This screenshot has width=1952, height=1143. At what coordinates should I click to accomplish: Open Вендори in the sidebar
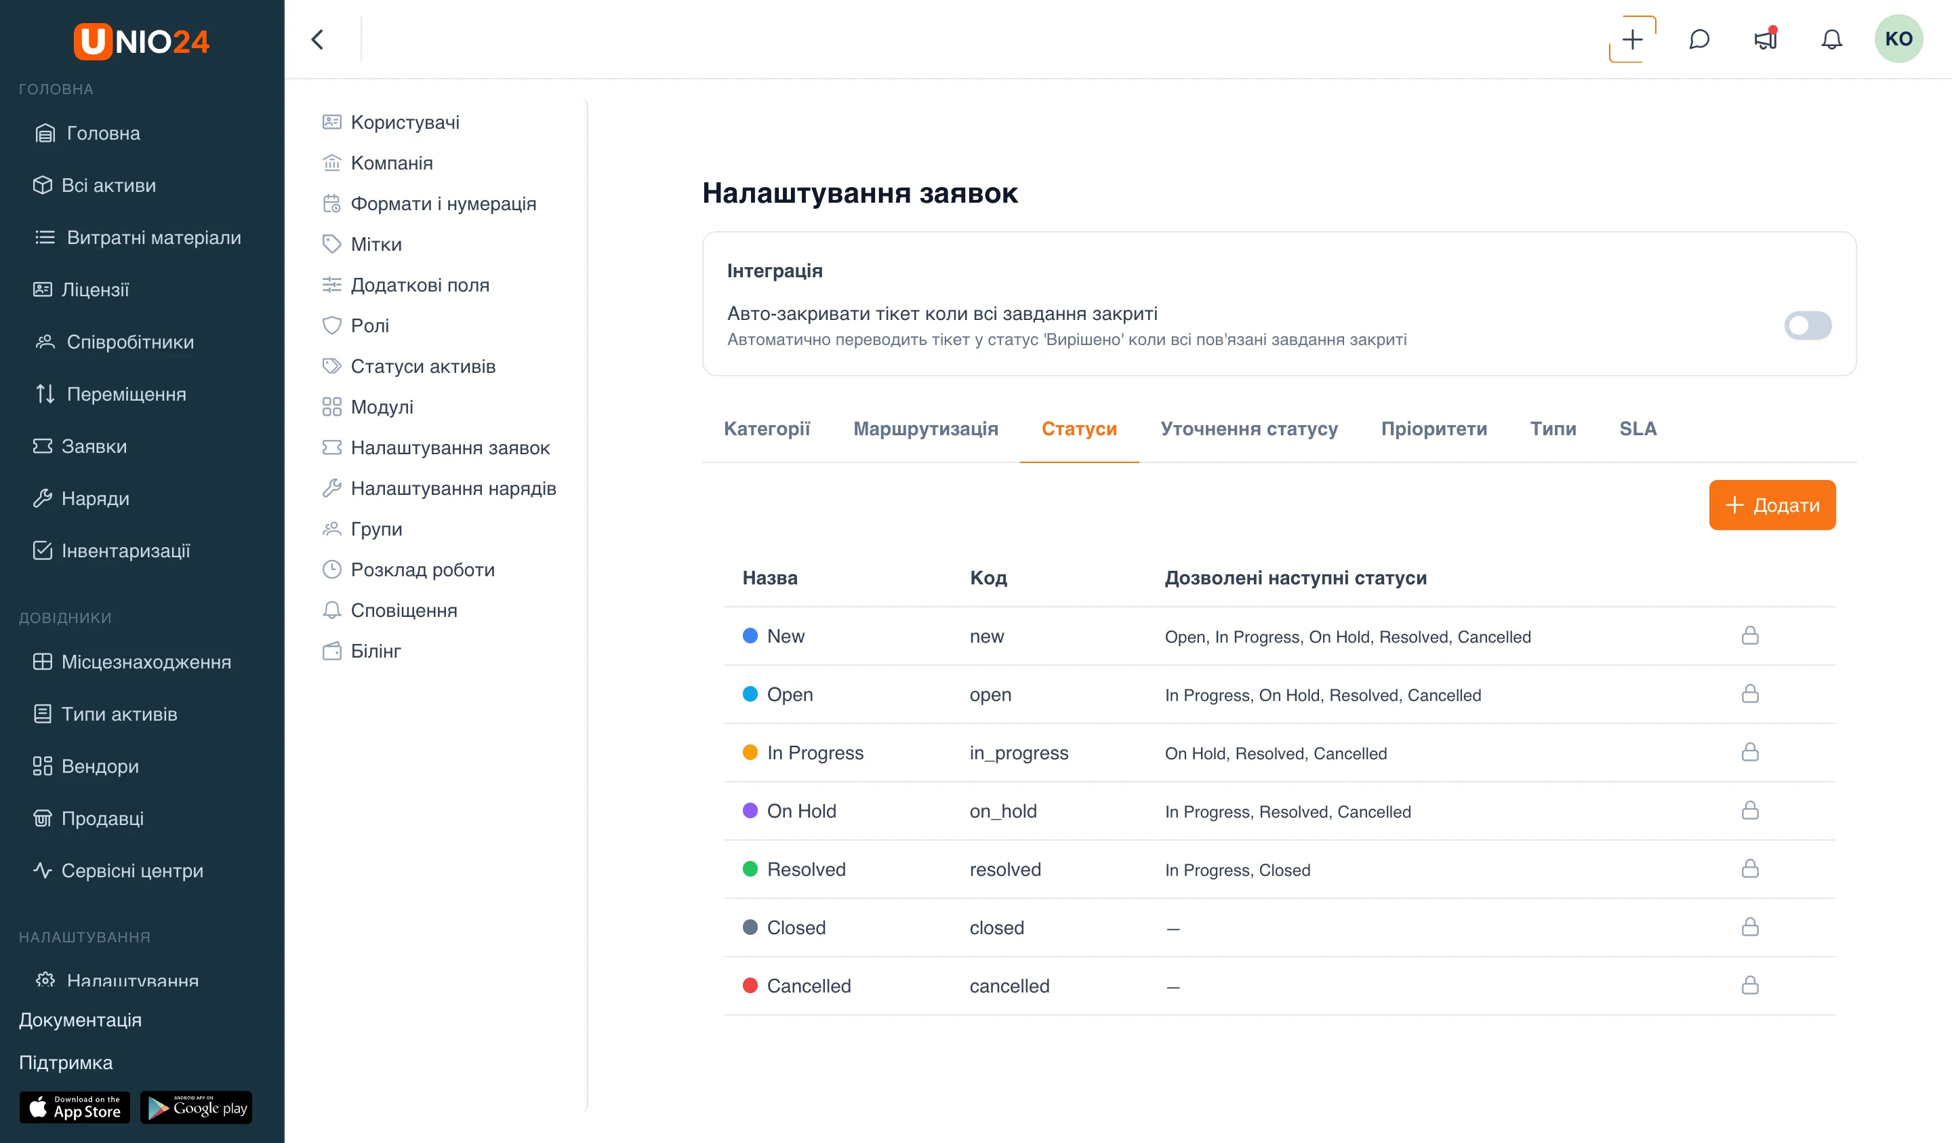click(85, 766)
